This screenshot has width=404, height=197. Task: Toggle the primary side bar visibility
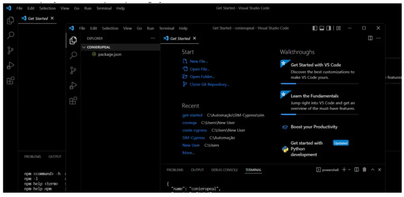pyautogui.click(x=315, y=28)
